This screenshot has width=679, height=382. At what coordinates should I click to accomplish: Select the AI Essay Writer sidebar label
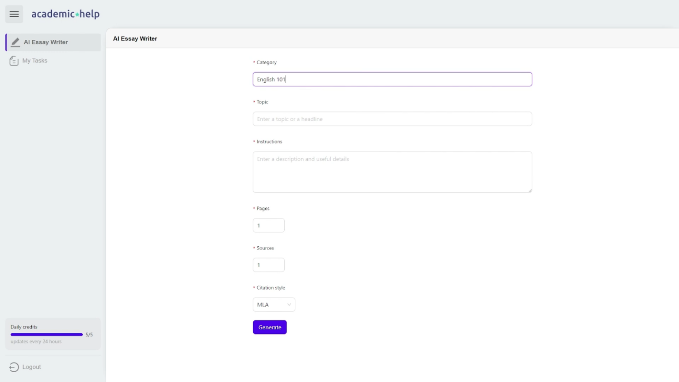(46, 42)
